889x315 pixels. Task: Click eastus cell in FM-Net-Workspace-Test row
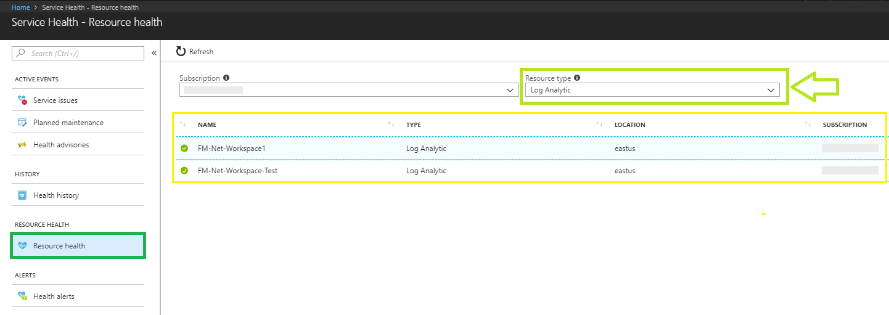pos(625,171)
